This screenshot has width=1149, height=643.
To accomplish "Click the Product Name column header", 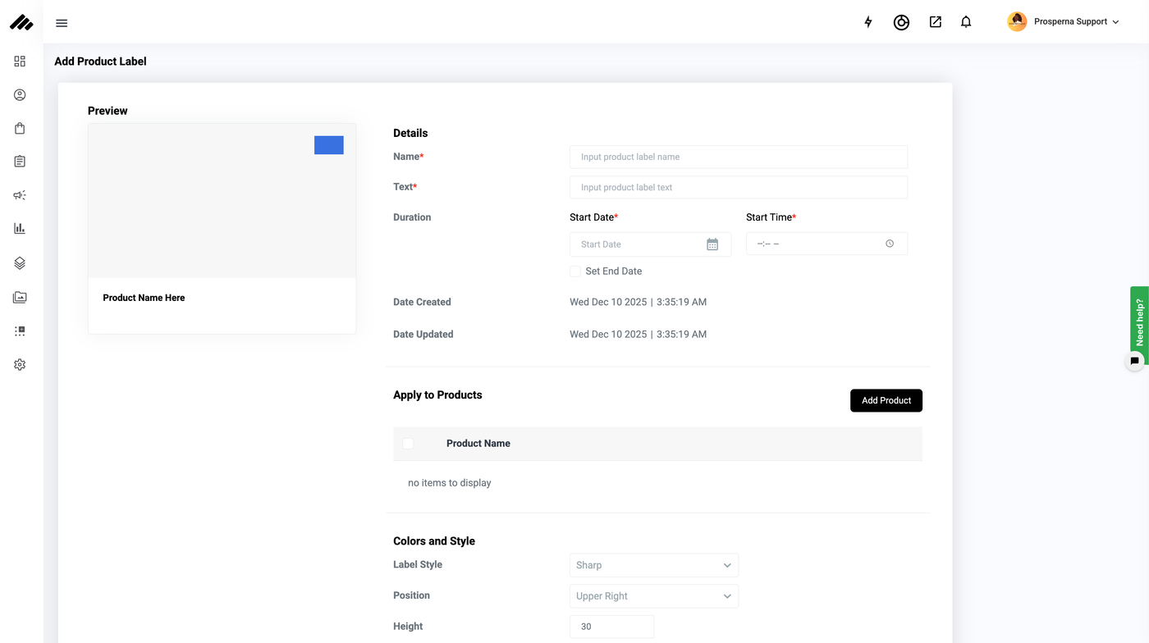I will pos(478,444).
